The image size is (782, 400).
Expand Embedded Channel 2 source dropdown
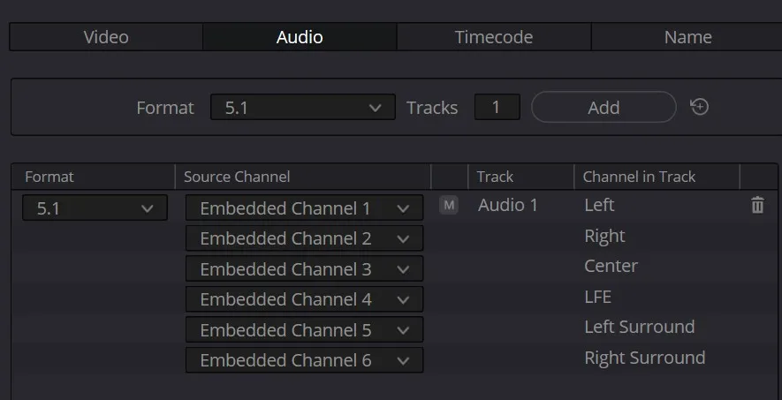[304, 238]
